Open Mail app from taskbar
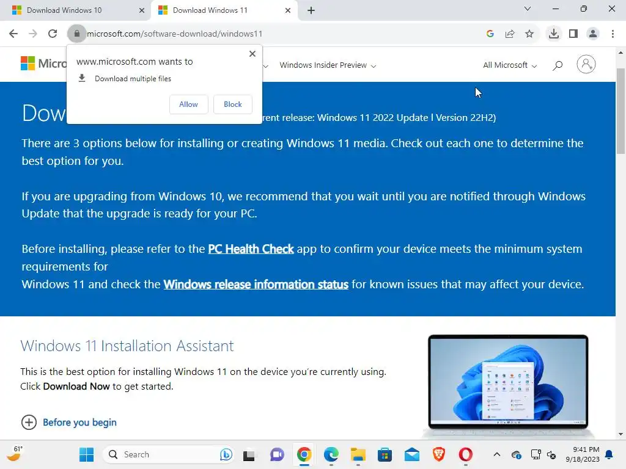 tap(412, 454)
